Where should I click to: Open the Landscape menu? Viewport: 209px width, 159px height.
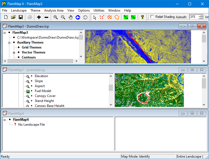click(19, 10)
